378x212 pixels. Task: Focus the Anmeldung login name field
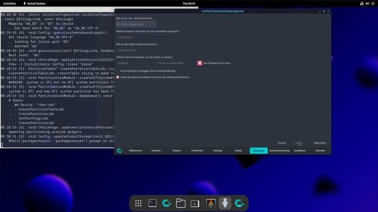coord(136,37)
